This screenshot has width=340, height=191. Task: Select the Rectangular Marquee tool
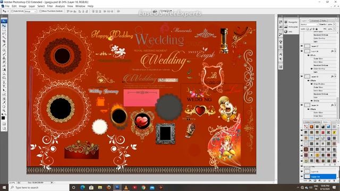click(x=4, y=30)
